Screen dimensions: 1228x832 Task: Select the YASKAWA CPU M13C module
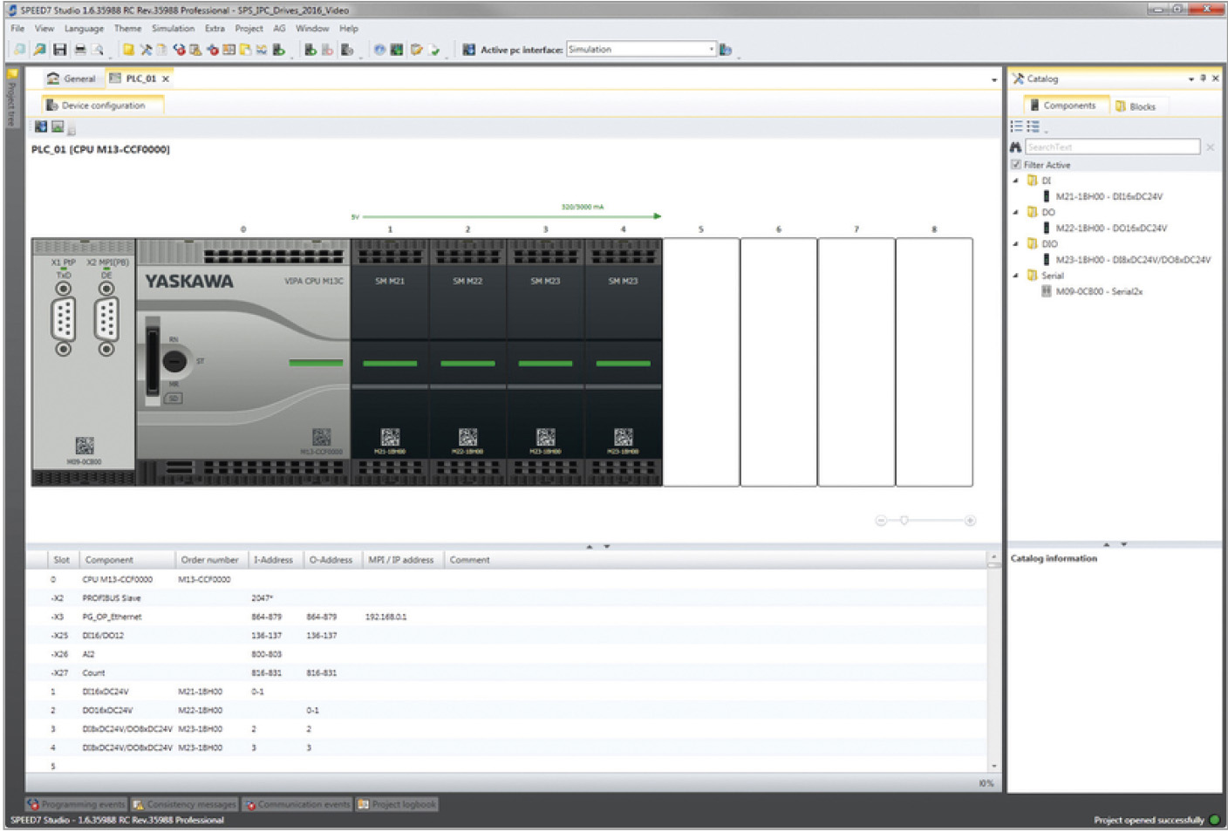(242, 362)
